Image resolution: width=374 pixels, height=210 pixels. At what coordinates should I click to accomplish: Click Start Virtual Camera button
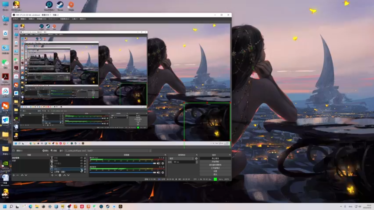click(x=216, y=165)
